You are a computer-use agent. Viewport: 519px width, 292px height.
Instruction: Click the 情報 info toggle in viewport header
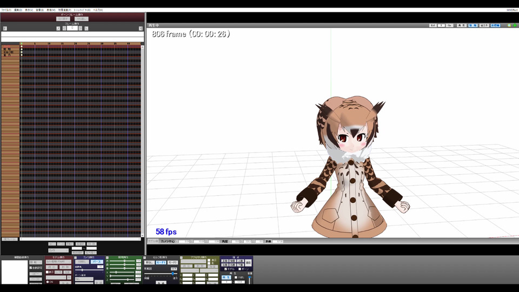tap(473, 25)
